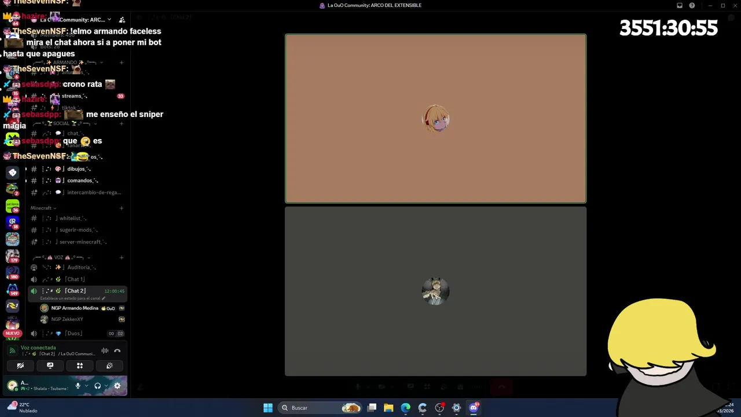Open the server icon with badge 18

point(12,222)
